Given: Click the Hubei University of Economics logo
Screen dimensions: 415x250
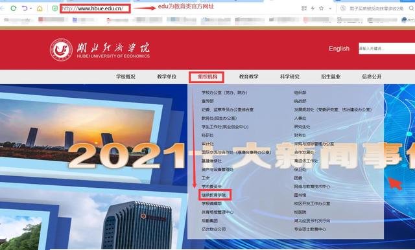Looking at the screenshot, I should (x=100, y=50).
